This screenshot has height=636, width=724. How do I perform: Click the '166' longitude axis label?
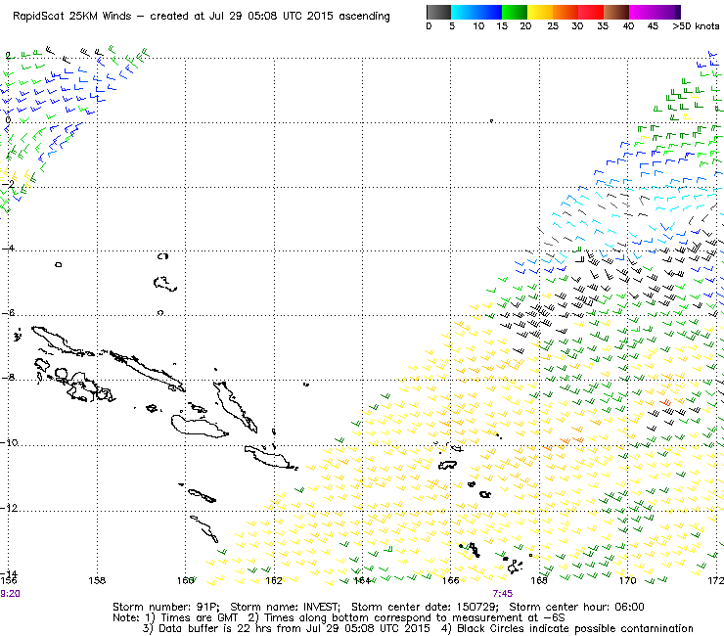coord(451,580)
